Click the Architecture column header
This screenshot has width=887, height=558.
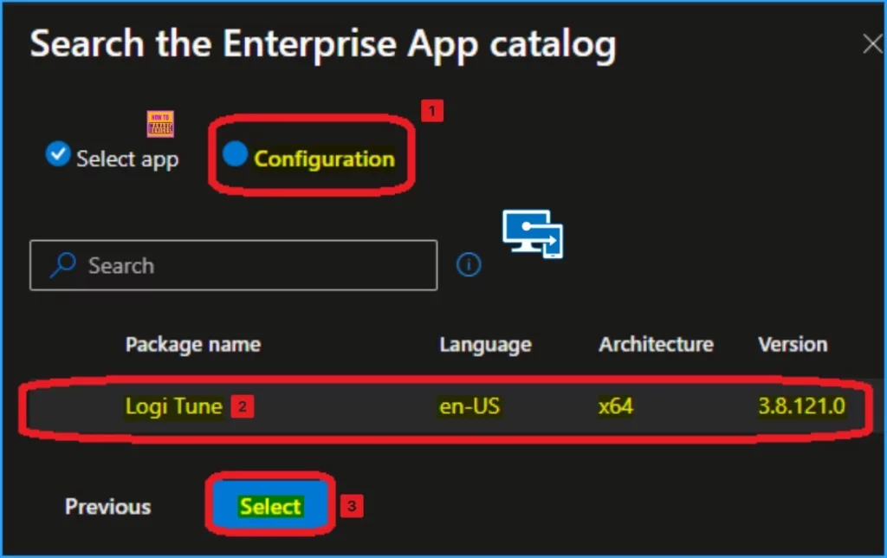click(657, 344)
